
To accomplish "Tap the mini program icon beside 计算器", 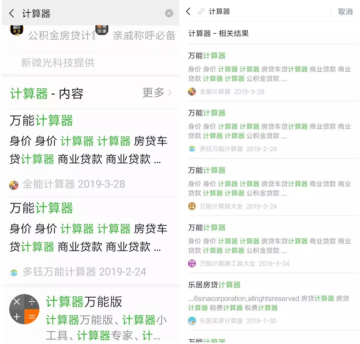I will (x=201, y=11).
